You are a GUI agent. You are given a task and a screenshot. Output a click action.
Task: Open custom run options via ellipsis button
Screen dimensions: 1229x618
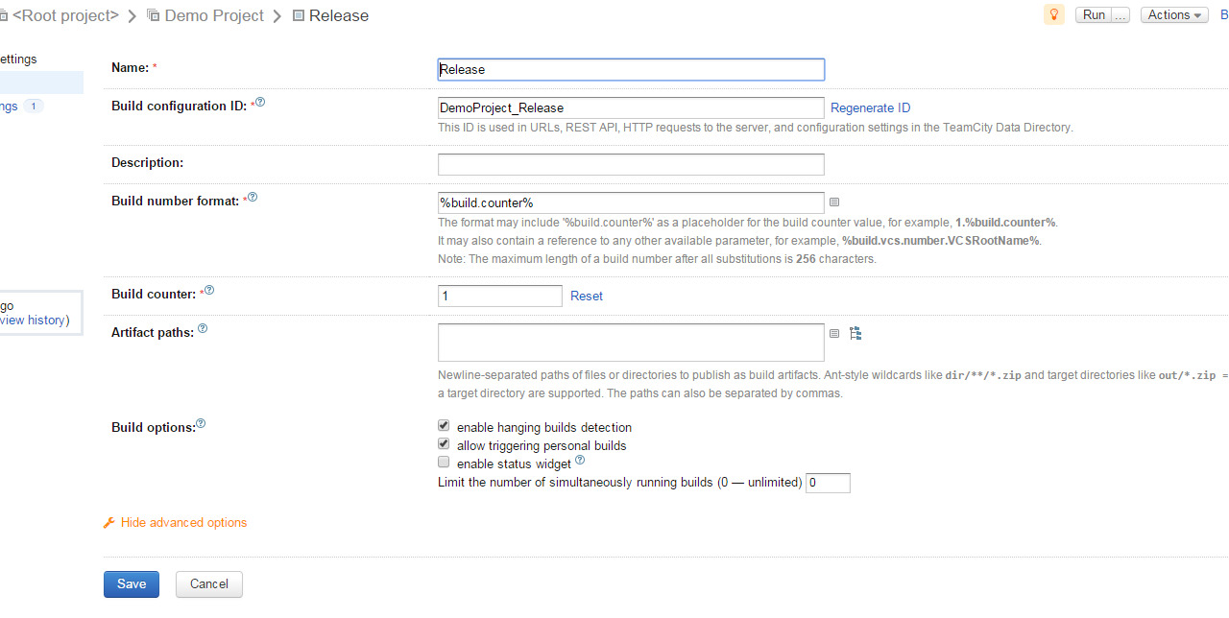click(1120, 14)
